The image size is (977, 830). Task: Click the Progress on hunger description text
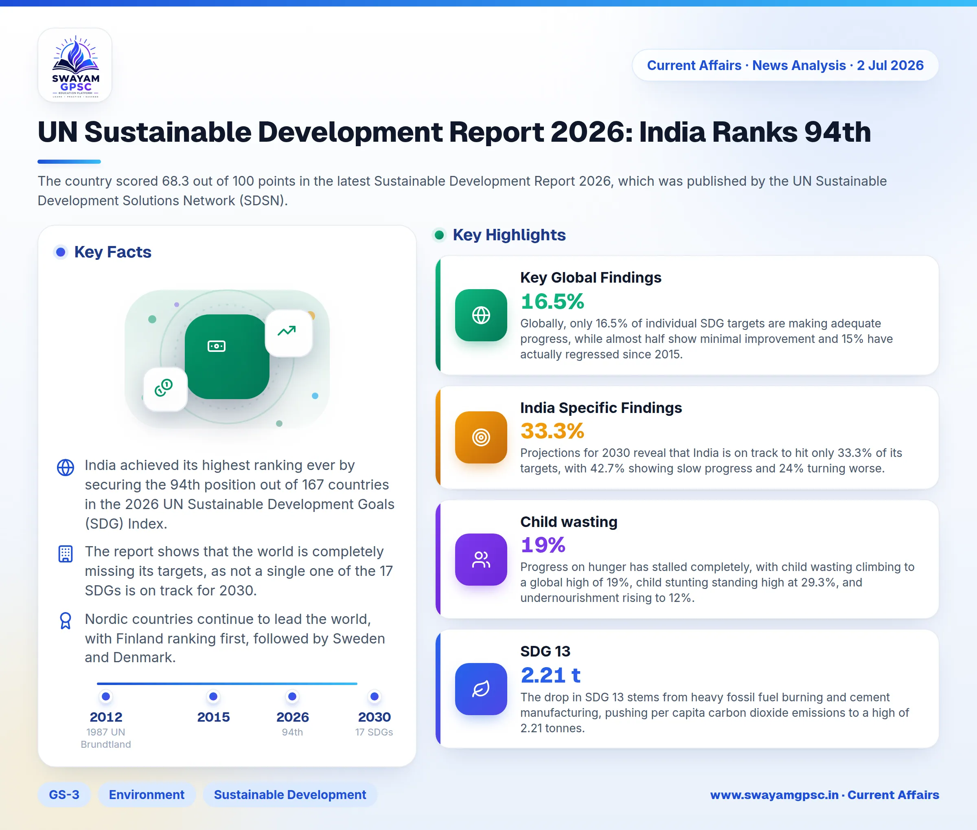point(717,582)
